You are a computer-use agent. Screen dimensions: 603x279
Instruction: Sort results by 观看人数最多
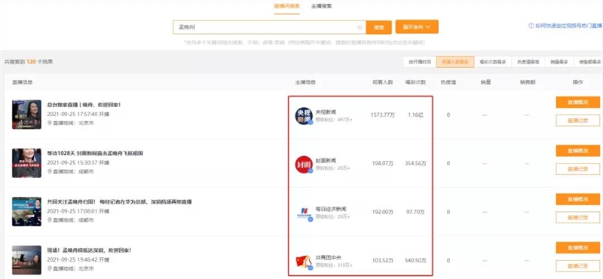coord(455,62)
